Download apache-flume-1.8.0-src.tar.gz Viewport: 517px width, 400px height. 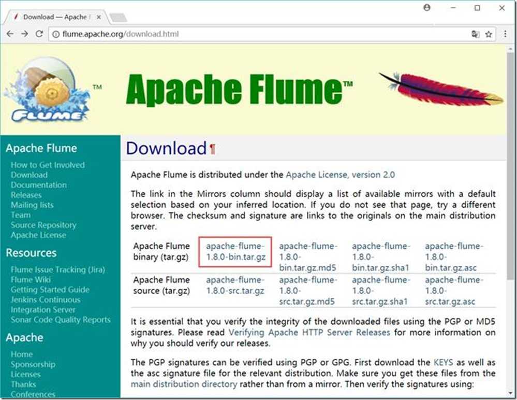pos(235,285)
